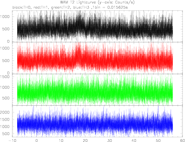Click the green TH2 lightcurve panel
185x142 pixels.
coord(97,90)
